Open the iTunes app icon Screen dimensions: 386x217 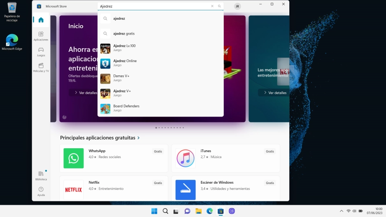(185, 158)
